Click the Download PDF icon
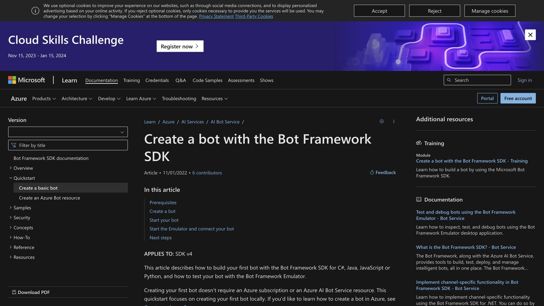The width and height of the screenshot is (544, 306). point(14,292)
